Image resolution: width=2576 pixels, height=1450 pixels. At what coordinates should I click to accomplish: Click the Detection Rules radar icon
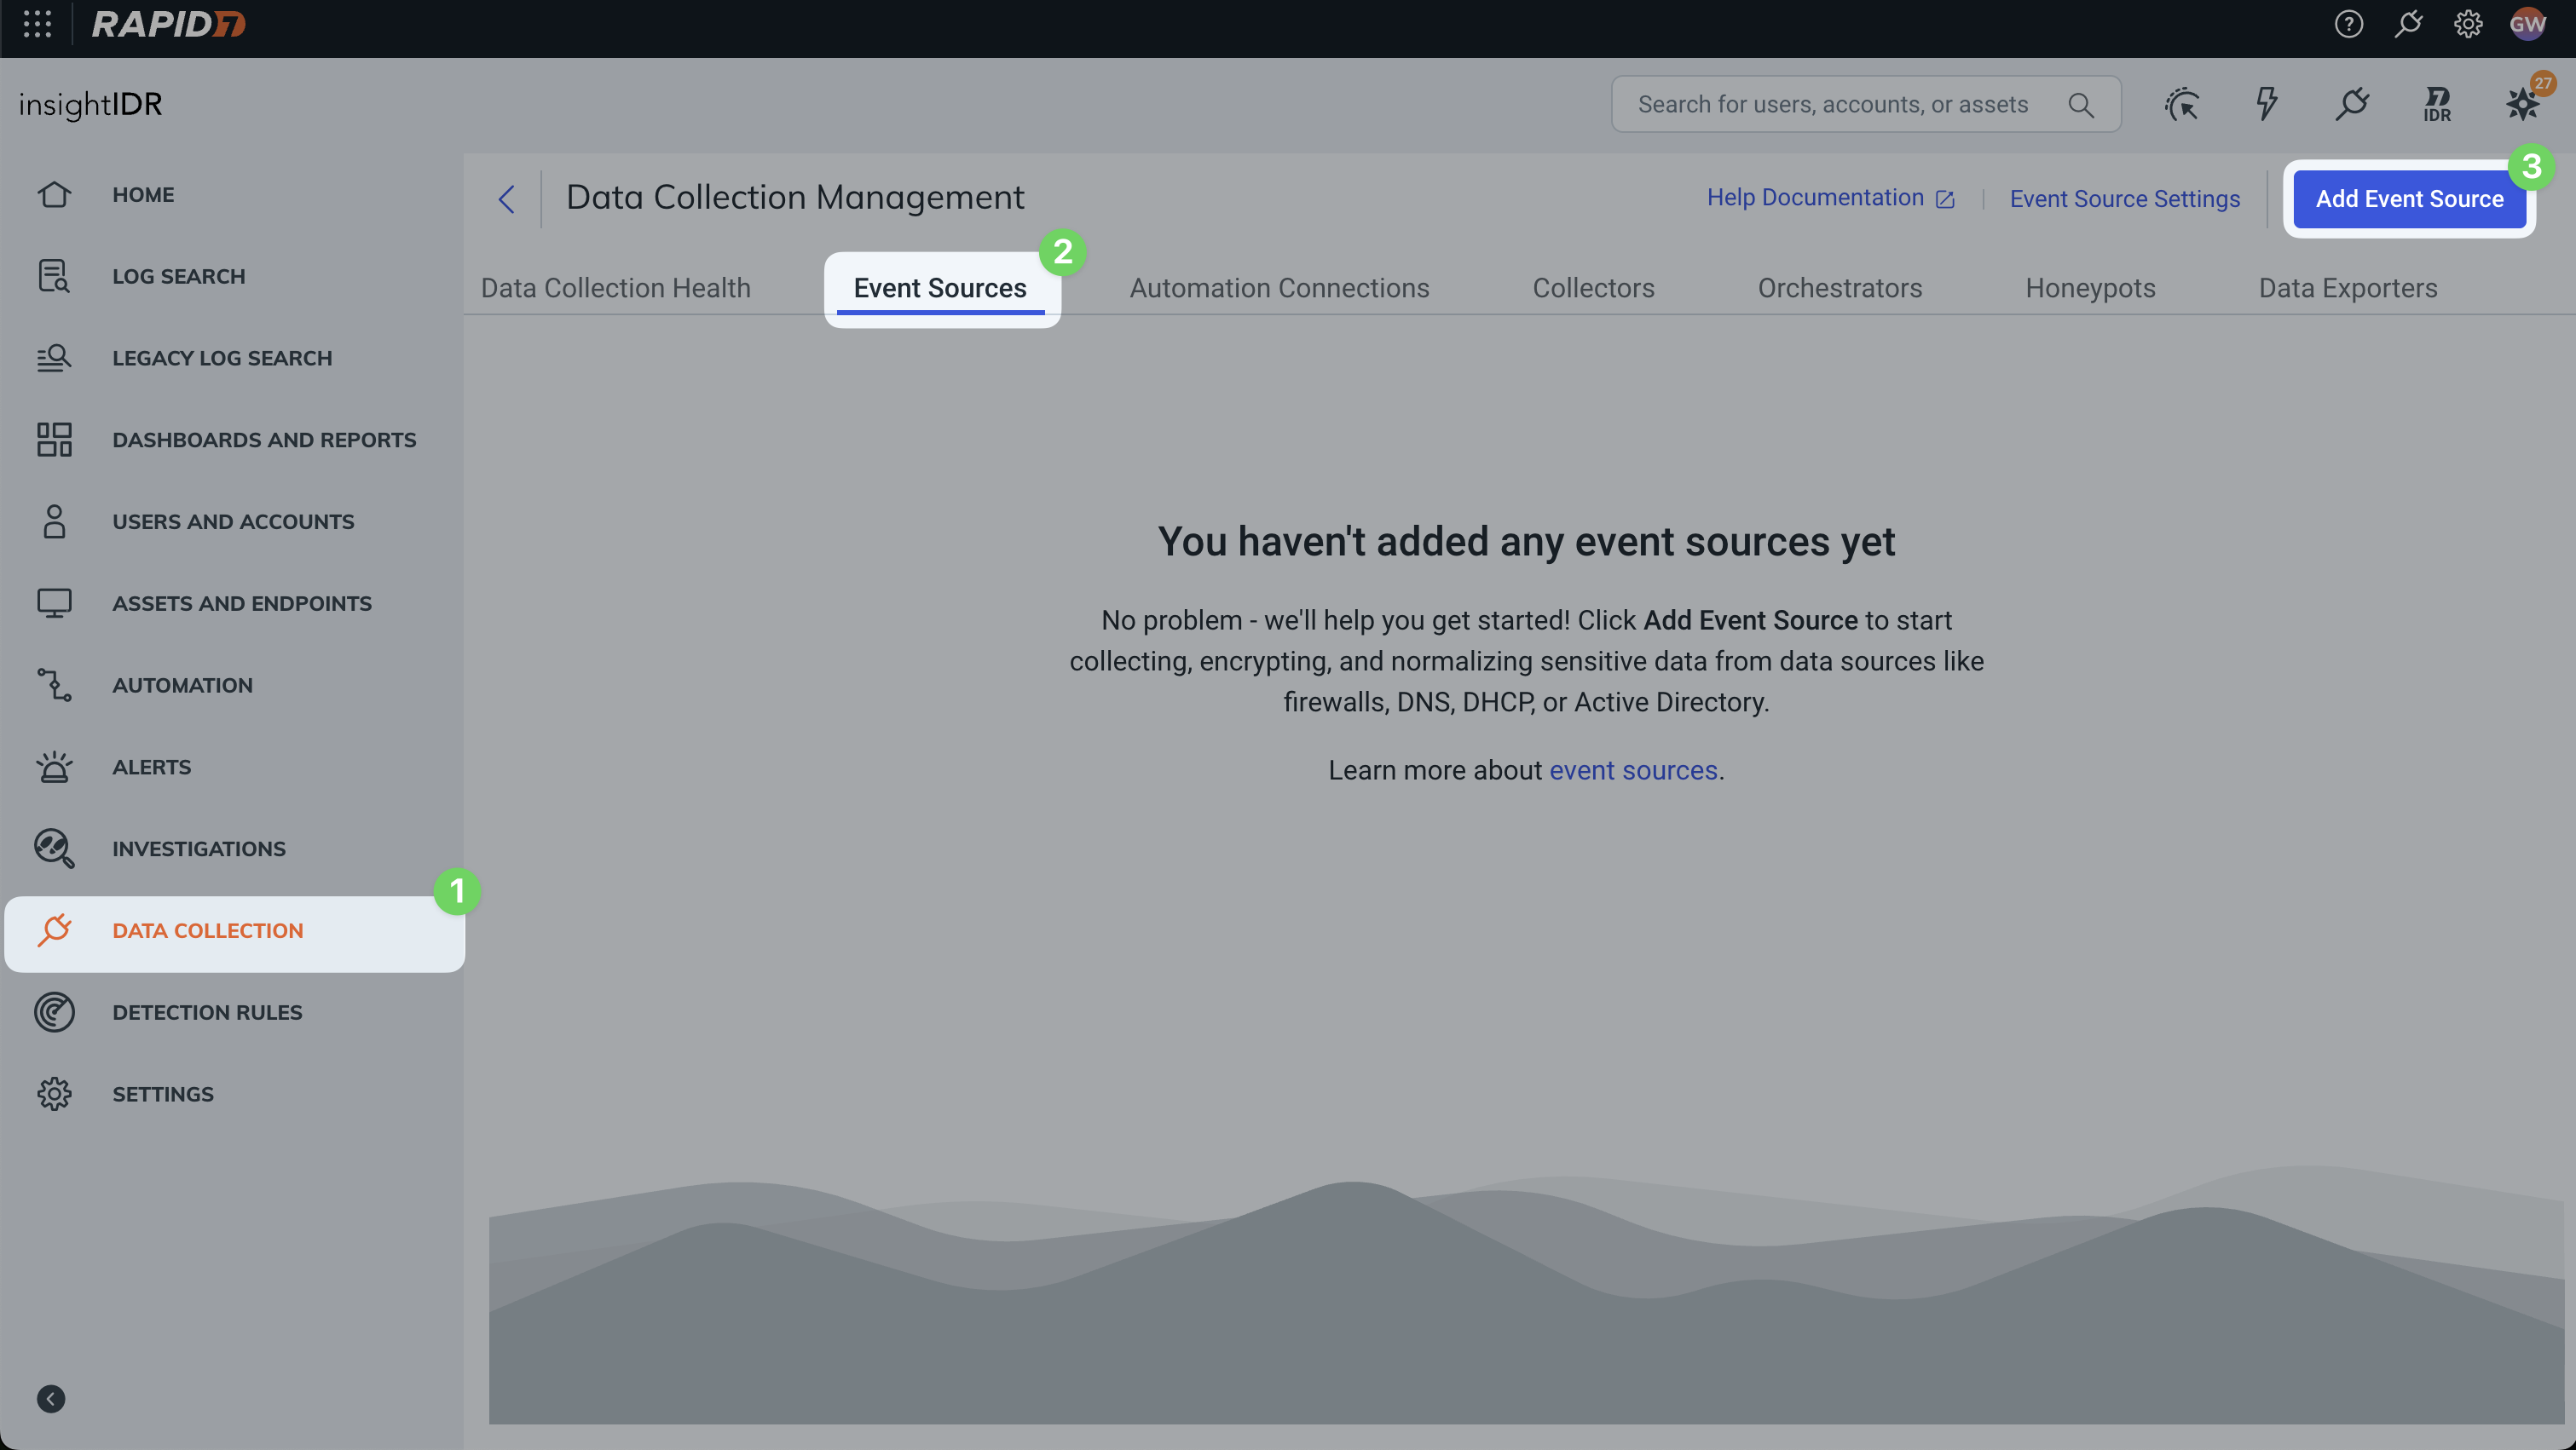click(x=54, y=1012)
